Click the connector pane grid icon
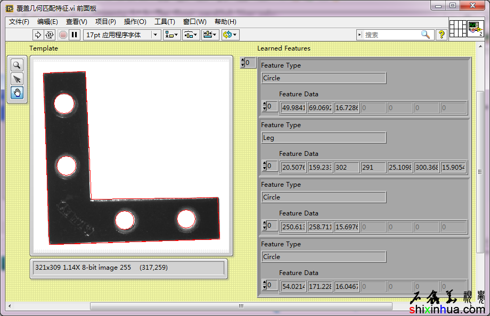Image resolution: width=490 pixels, height=316 pixels. (x=458, y=29)
